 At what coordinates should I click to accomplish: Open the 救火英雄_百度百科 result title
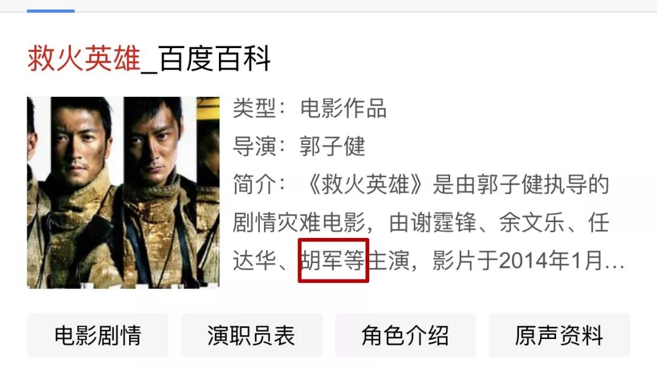(x=149, y=58)
